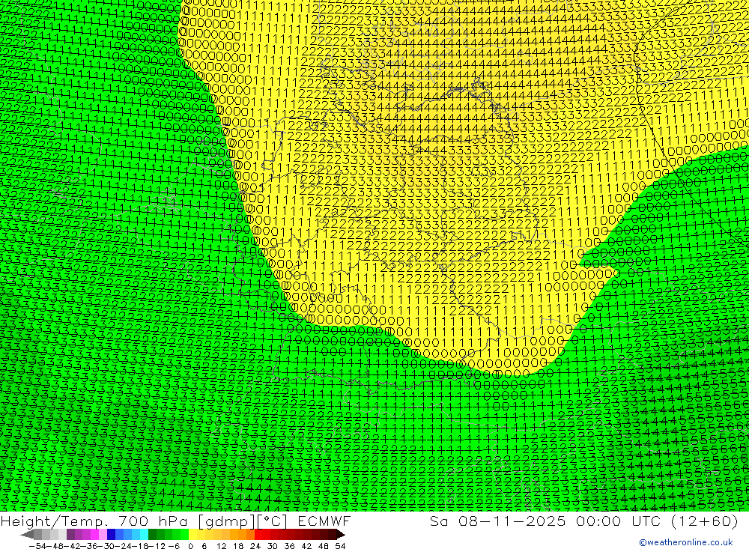Image resolution: width=749 pixels, height=549 pixels.
Task: Select the yellow swatch above the 0 label
Action: [192, 534]
